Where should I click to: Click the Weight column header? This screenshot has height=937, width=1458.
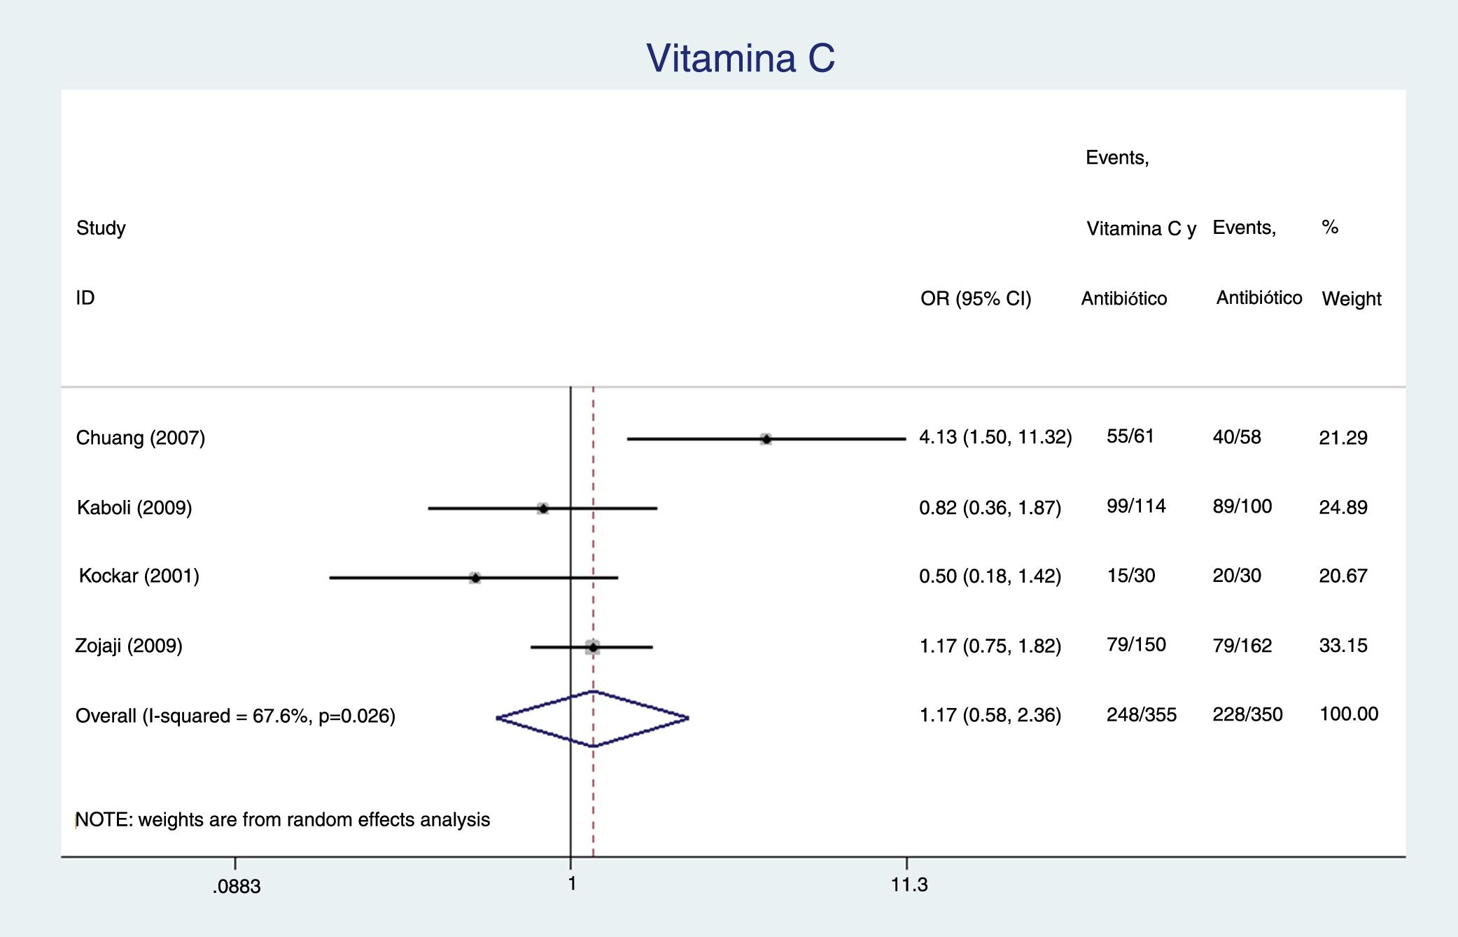point(1351,299)
